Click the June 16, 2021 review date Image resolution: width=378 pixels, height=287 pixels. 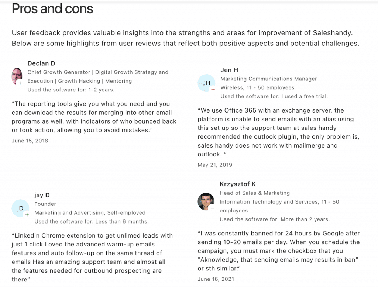[x=216, y=279]
